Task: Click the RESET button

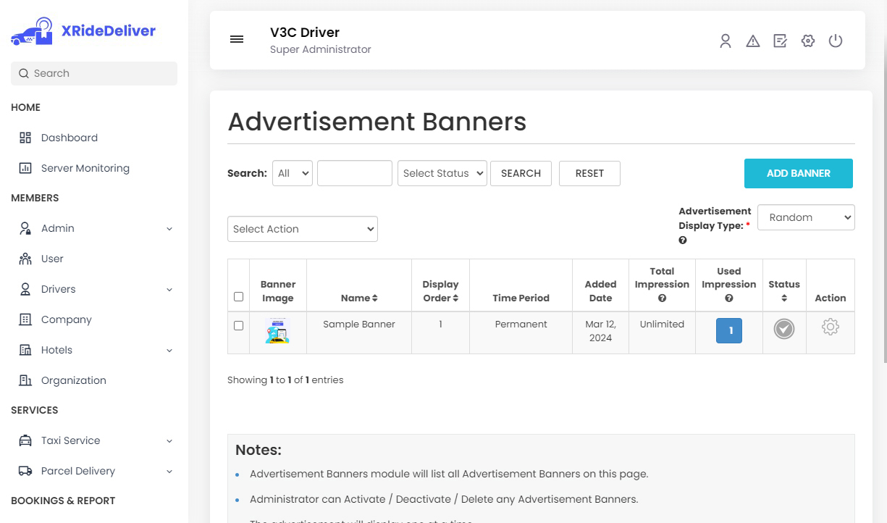Action: tap(589, 173)
